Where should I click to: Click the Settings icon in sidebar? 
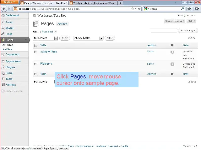[x=3, y=85]
